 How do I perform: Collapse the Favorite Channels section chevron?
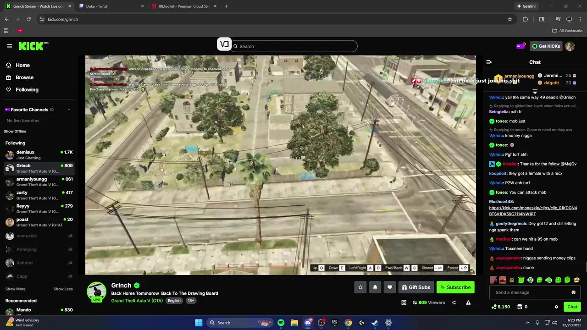click(69, 110)
